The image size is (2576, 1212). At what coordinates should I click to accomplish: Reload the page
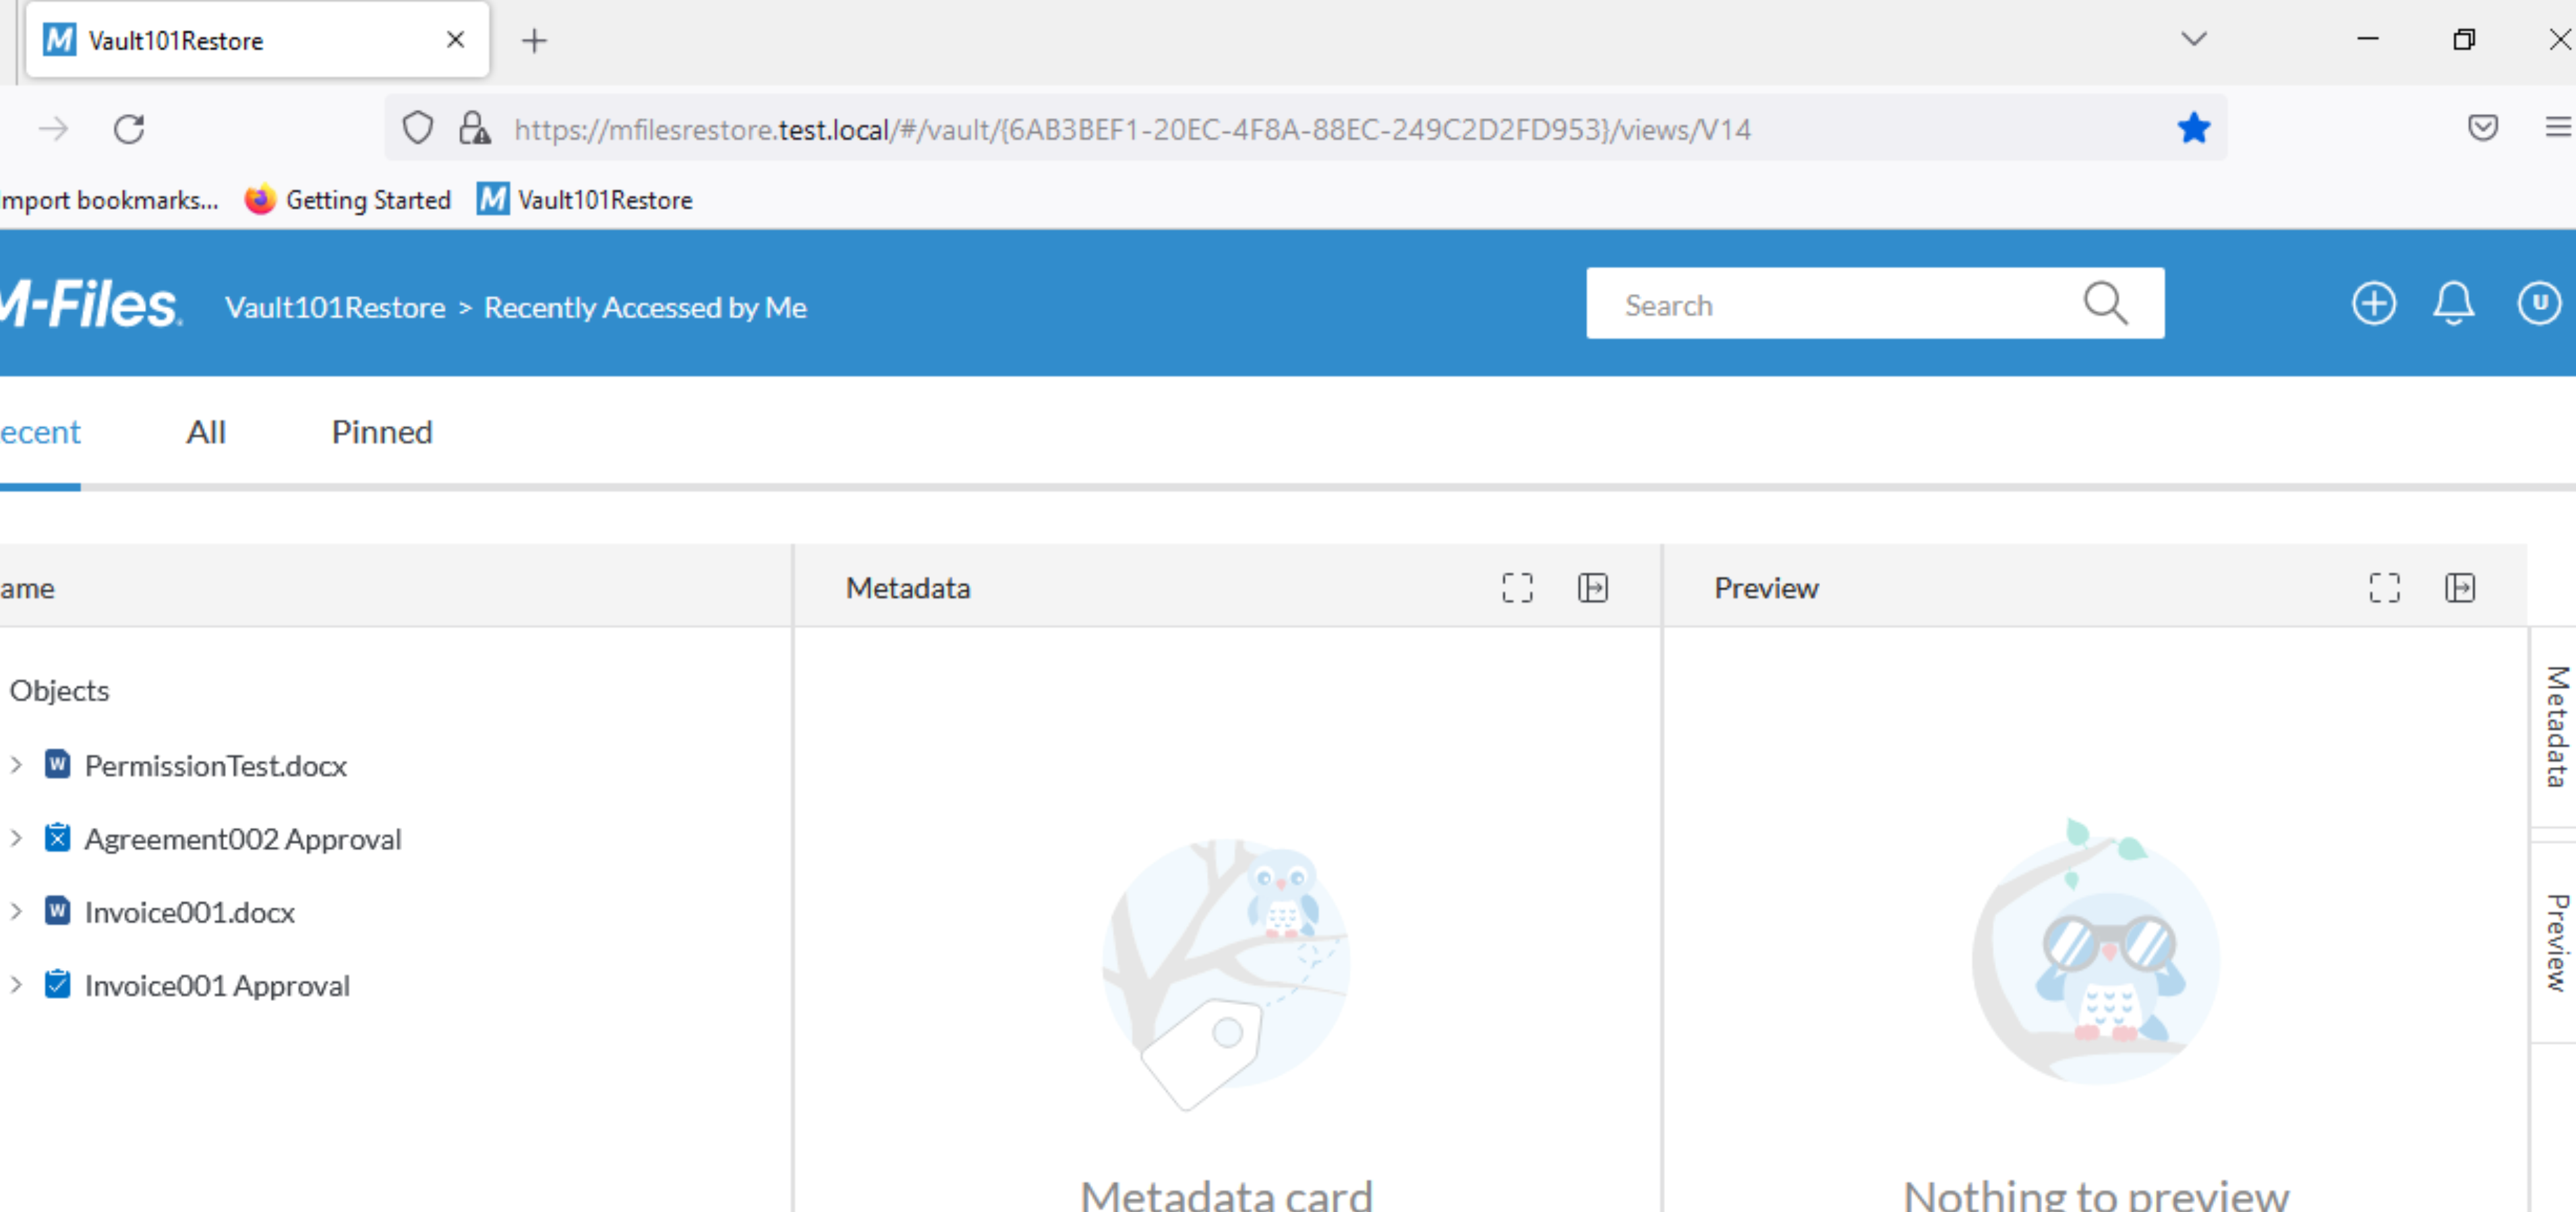[129, 128]
